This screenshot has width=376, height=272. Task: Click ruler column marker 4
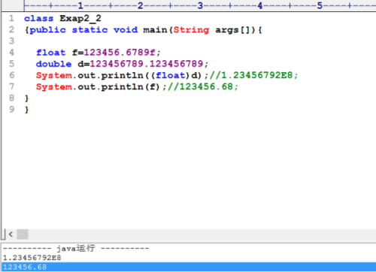(260, 5)
